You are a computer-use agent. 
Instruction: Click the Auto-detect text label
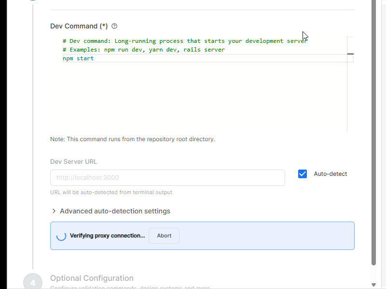(330, 174)
